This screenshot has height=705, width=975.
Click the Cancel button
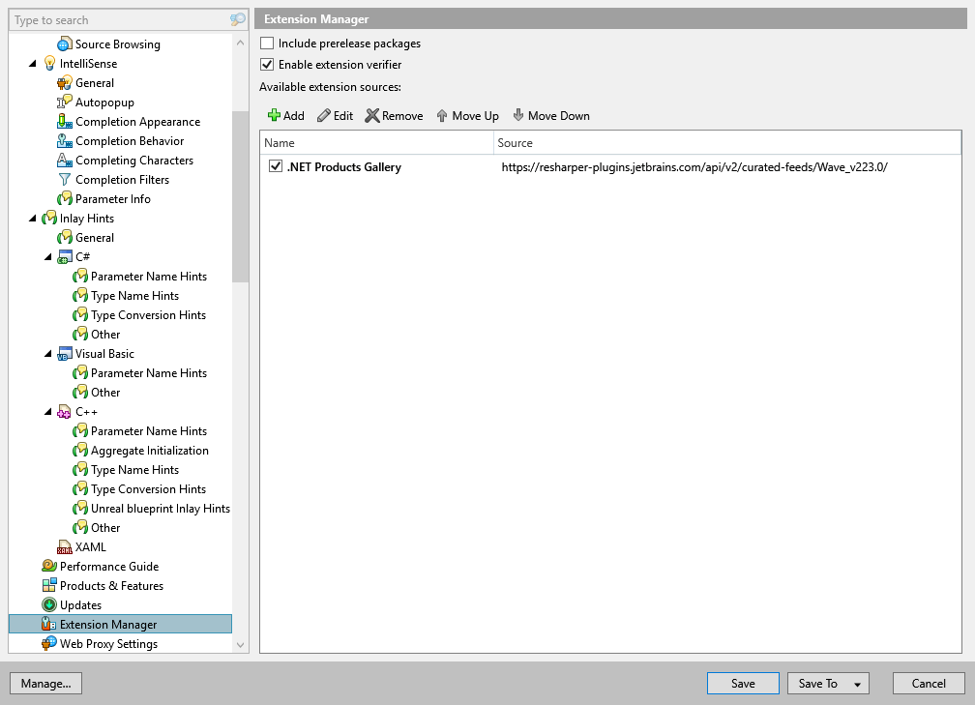[928, 683]
